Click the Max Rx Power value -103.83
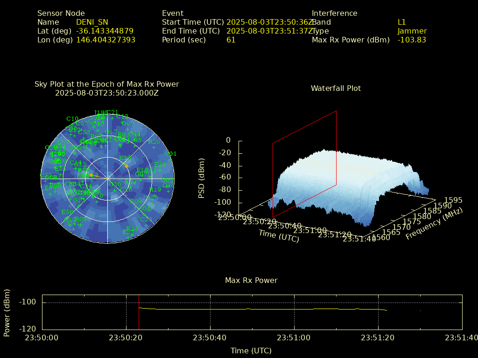The width and height of the screenshot is (478, 358). (412, 40)
